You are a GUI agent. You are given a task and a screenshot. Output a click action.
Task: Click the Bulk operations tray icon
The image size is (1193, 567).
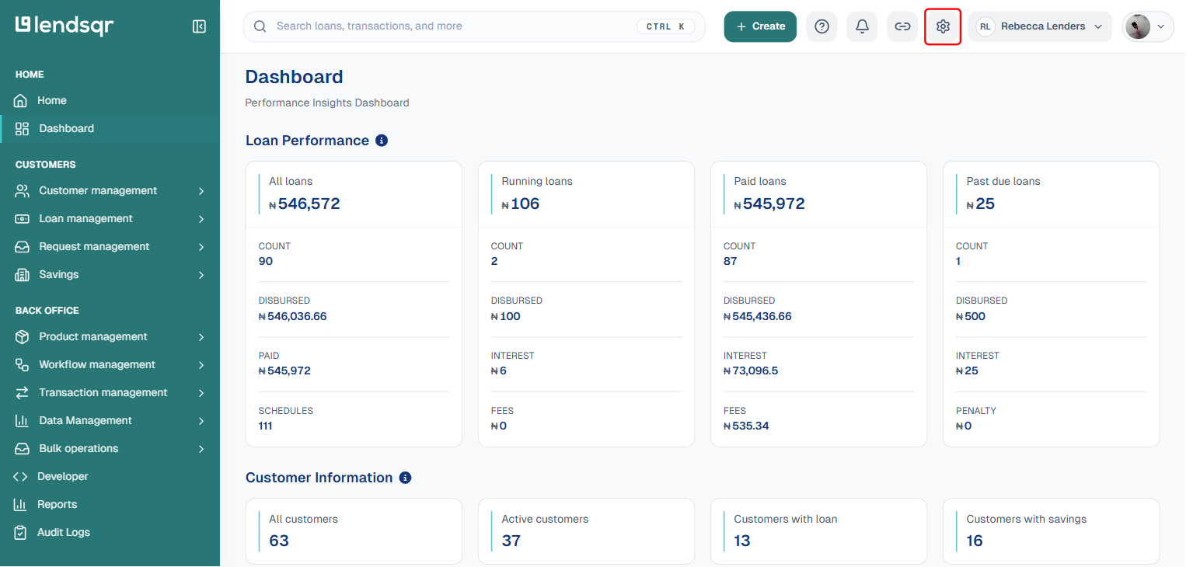pyautogui.click(x=22, y=449)
